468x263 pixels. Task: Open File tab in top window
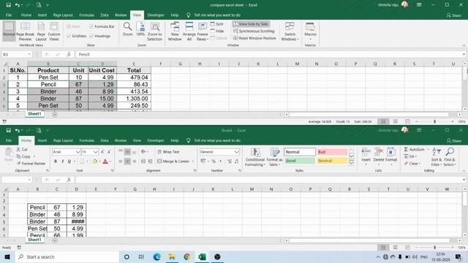pos(9,15)
